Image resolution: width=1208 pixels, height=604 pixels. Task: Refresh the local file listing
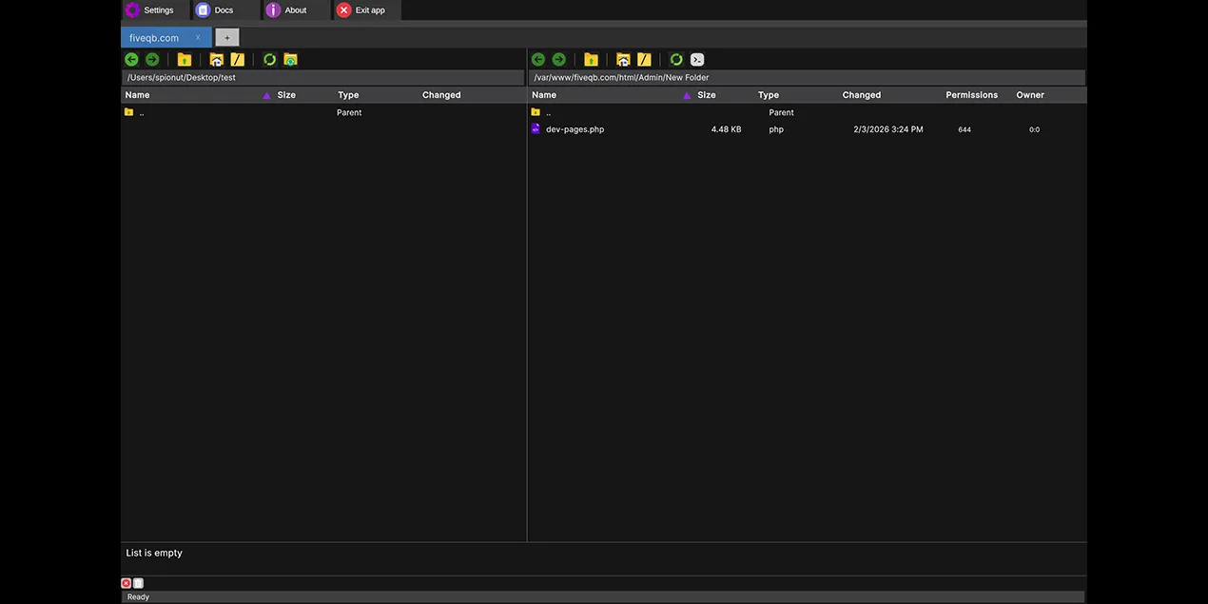(x=268, y=58)
